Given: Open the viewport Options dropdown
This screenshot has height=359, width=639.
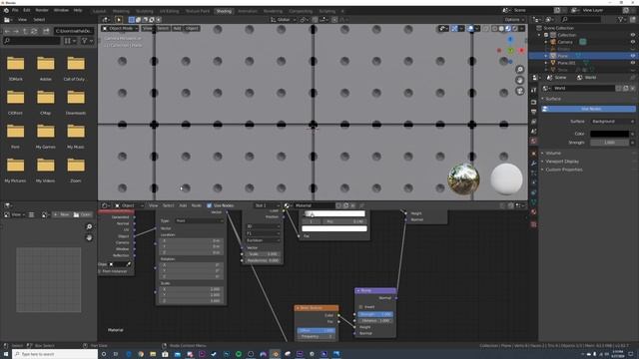Looking at the screenshot, I should pyautogui.click(x=514, y=20).
